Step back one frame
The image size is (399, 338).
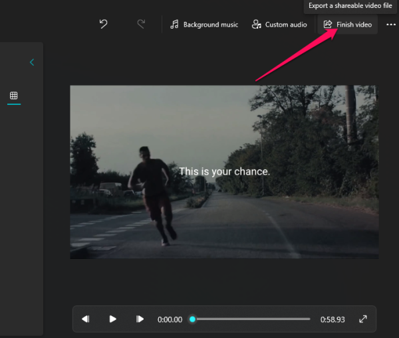tap(86, 319)
